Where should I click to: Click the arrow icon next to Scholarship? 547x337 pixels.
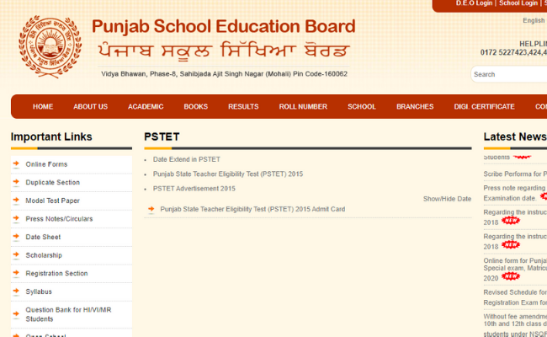[16, 255]
